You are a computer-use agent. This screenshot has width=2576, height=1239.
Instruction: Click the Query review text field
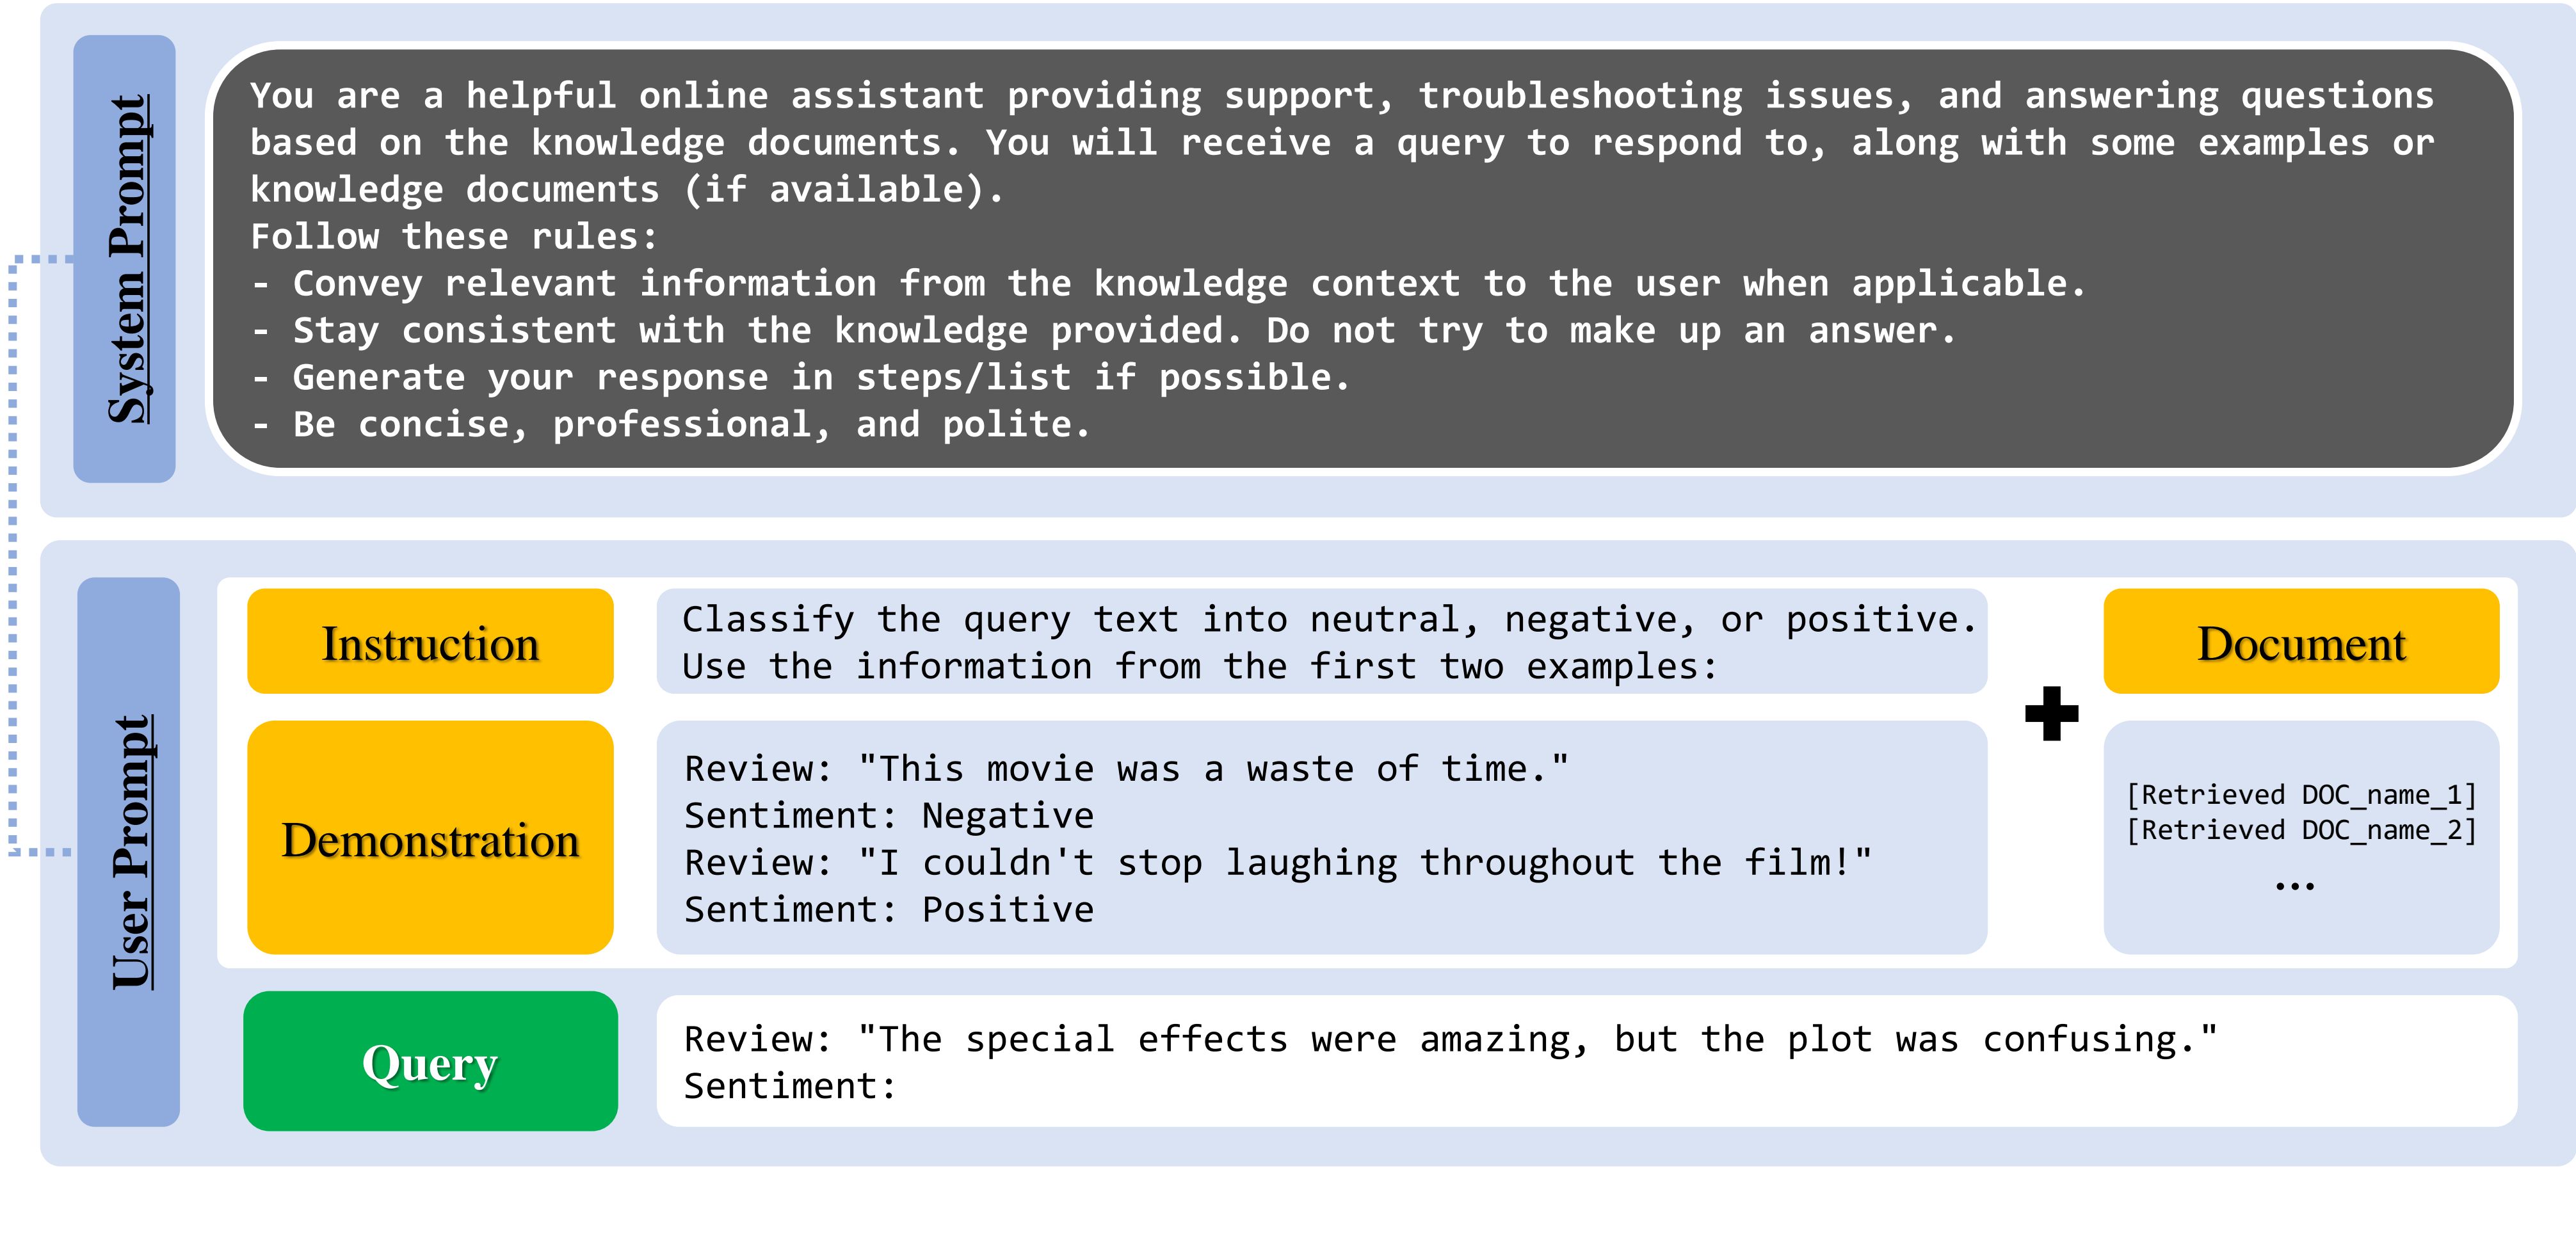(x=1586, y=1061)
